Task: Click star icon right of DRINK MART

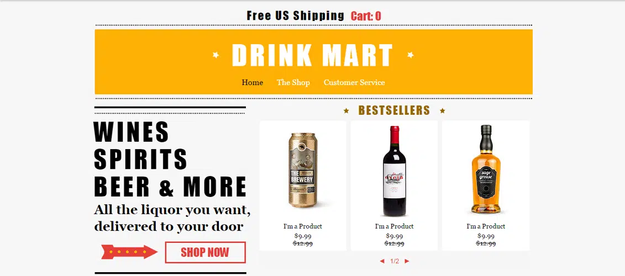Action: click(410, 55)
